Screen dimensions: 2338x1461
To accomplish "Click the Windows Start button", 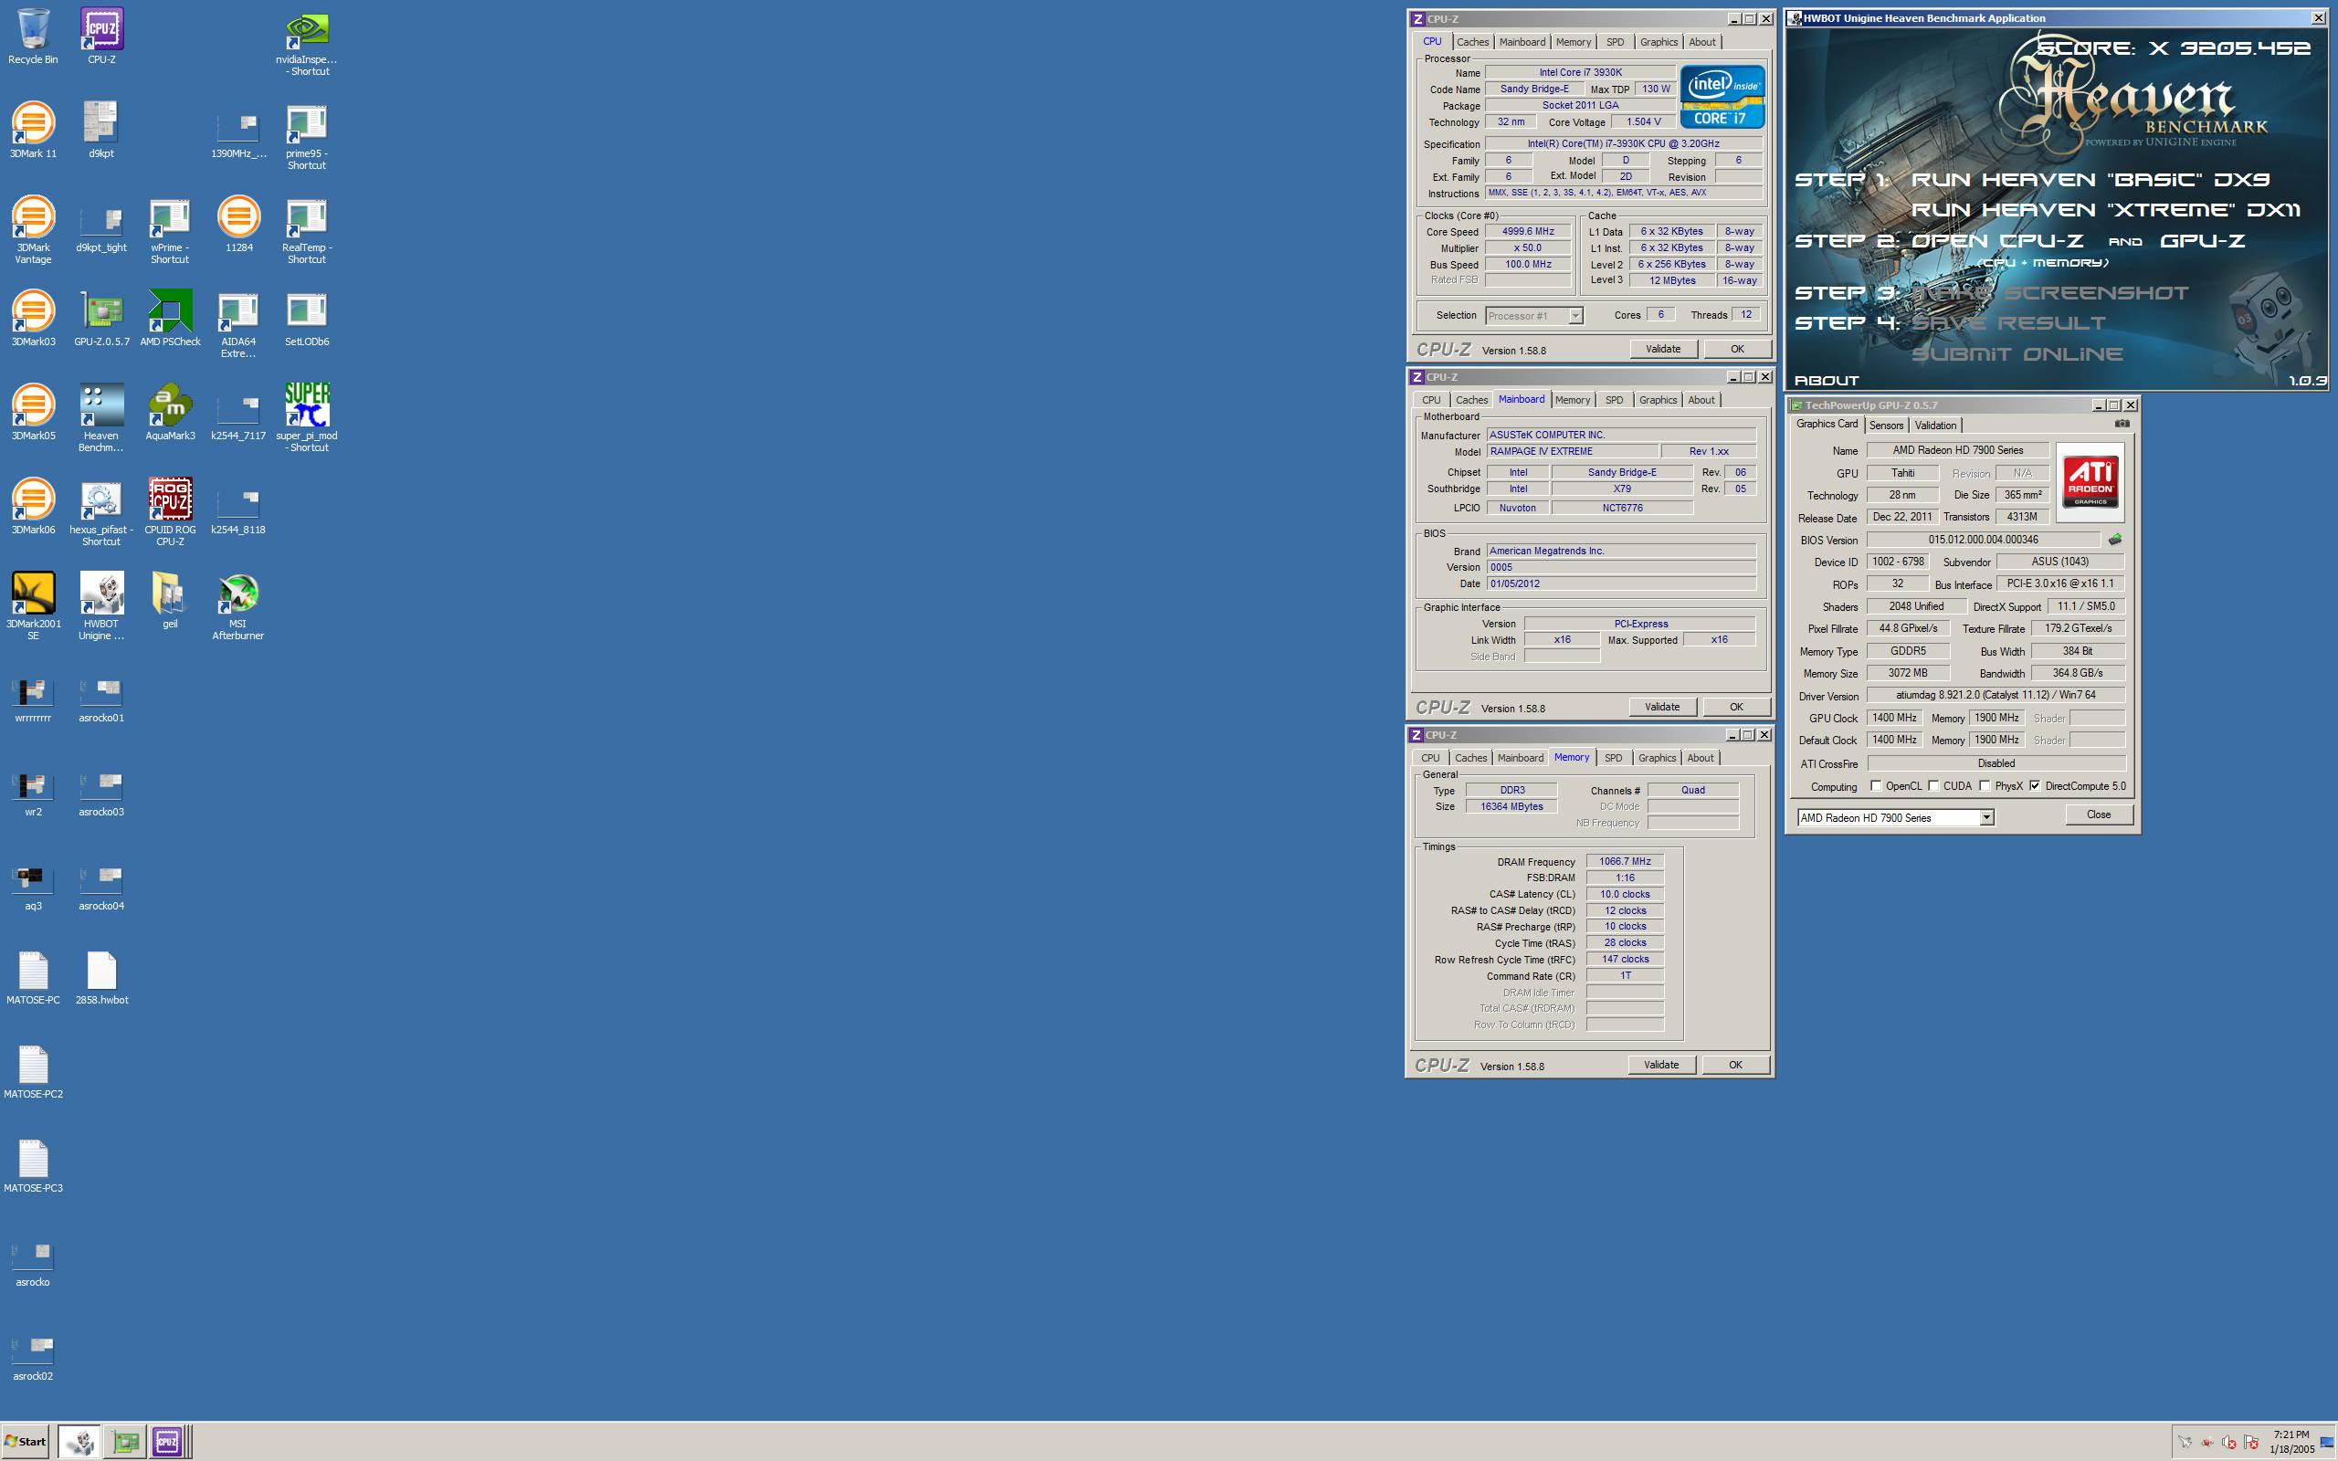I will 26,1442.
